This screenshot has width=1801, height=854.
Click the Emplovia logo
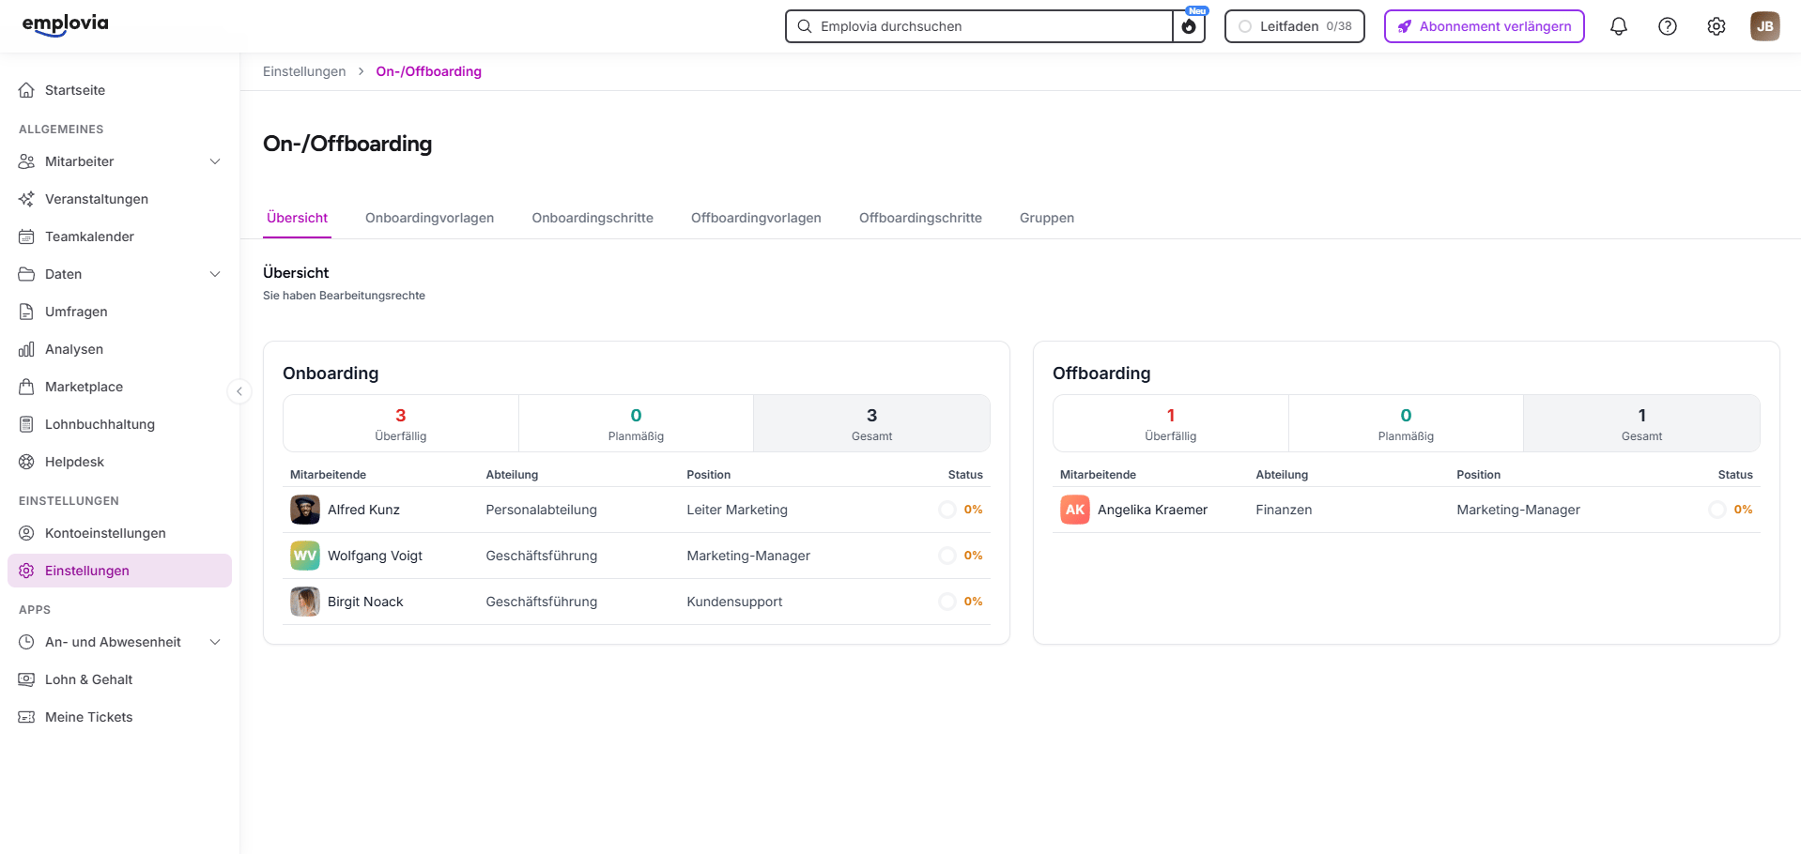coord(65,24)
